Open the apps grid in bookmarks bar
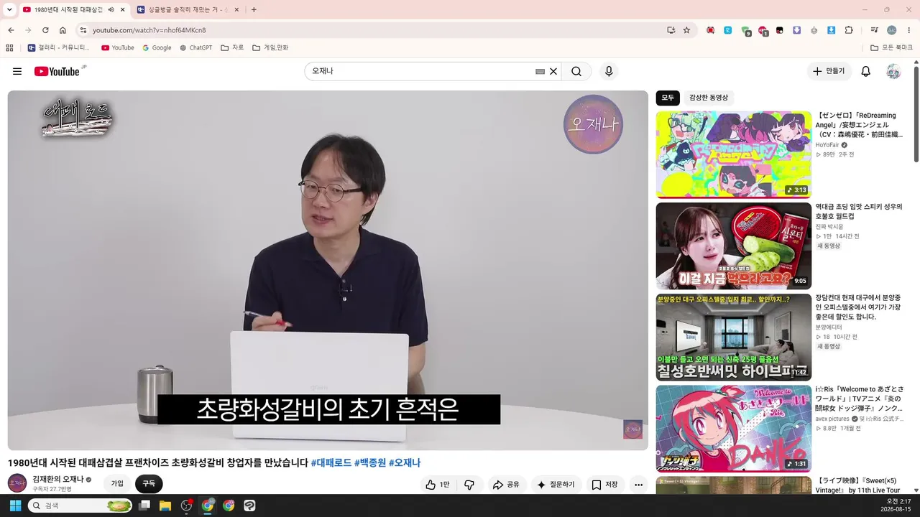Screen dimensions: 920x517 pos(9,48)
